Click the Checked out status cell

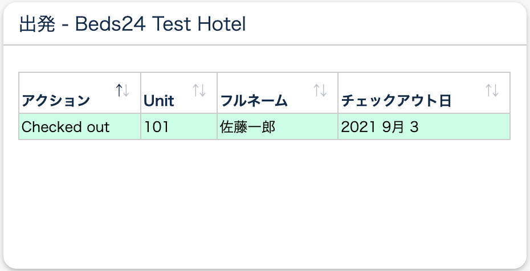66,127
